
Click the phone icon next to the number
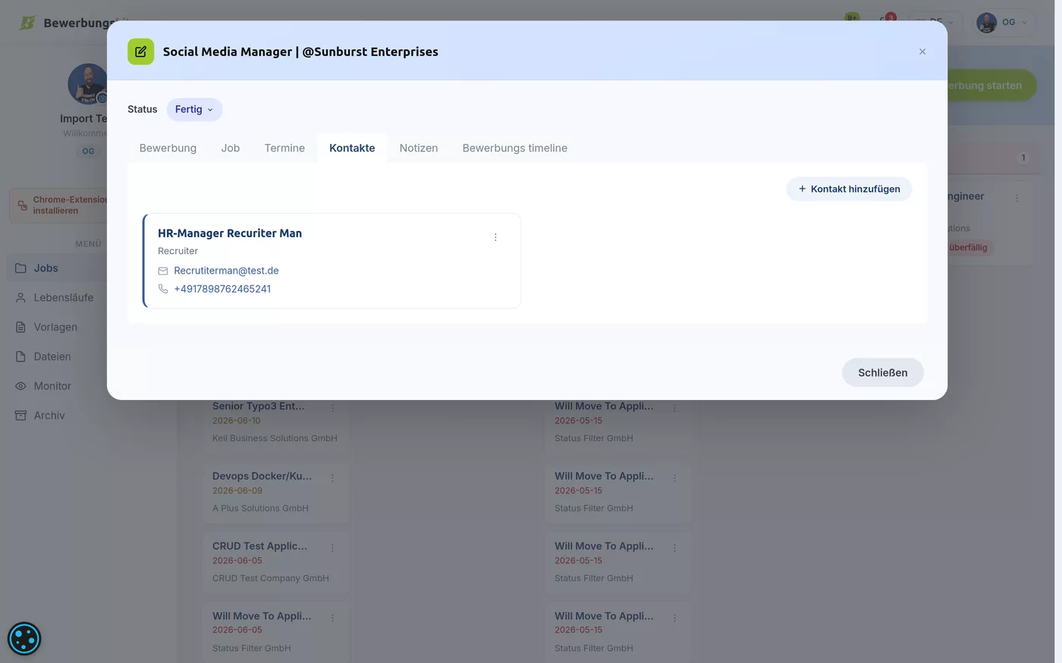163,289
